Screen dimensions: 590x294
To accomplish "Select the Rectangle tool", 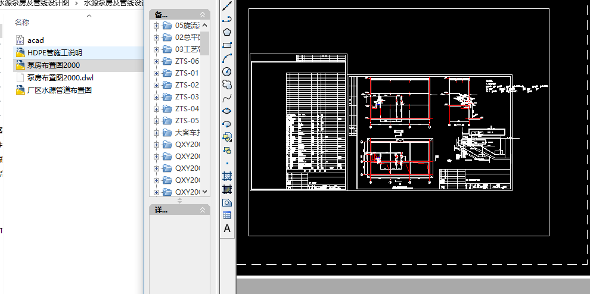I will 227,45.
